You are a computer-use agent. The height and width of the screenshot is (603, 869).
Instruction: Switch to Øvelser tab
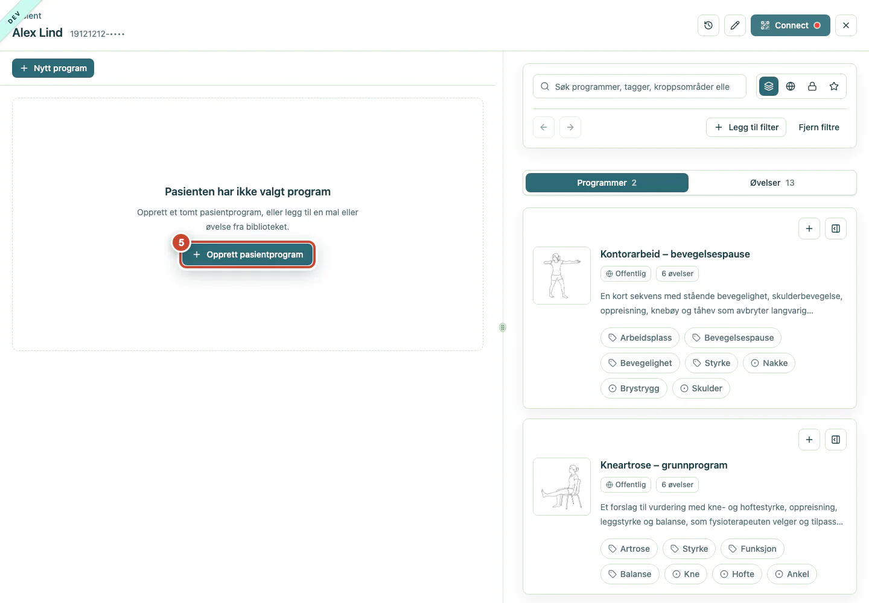(x=772, y=183)
